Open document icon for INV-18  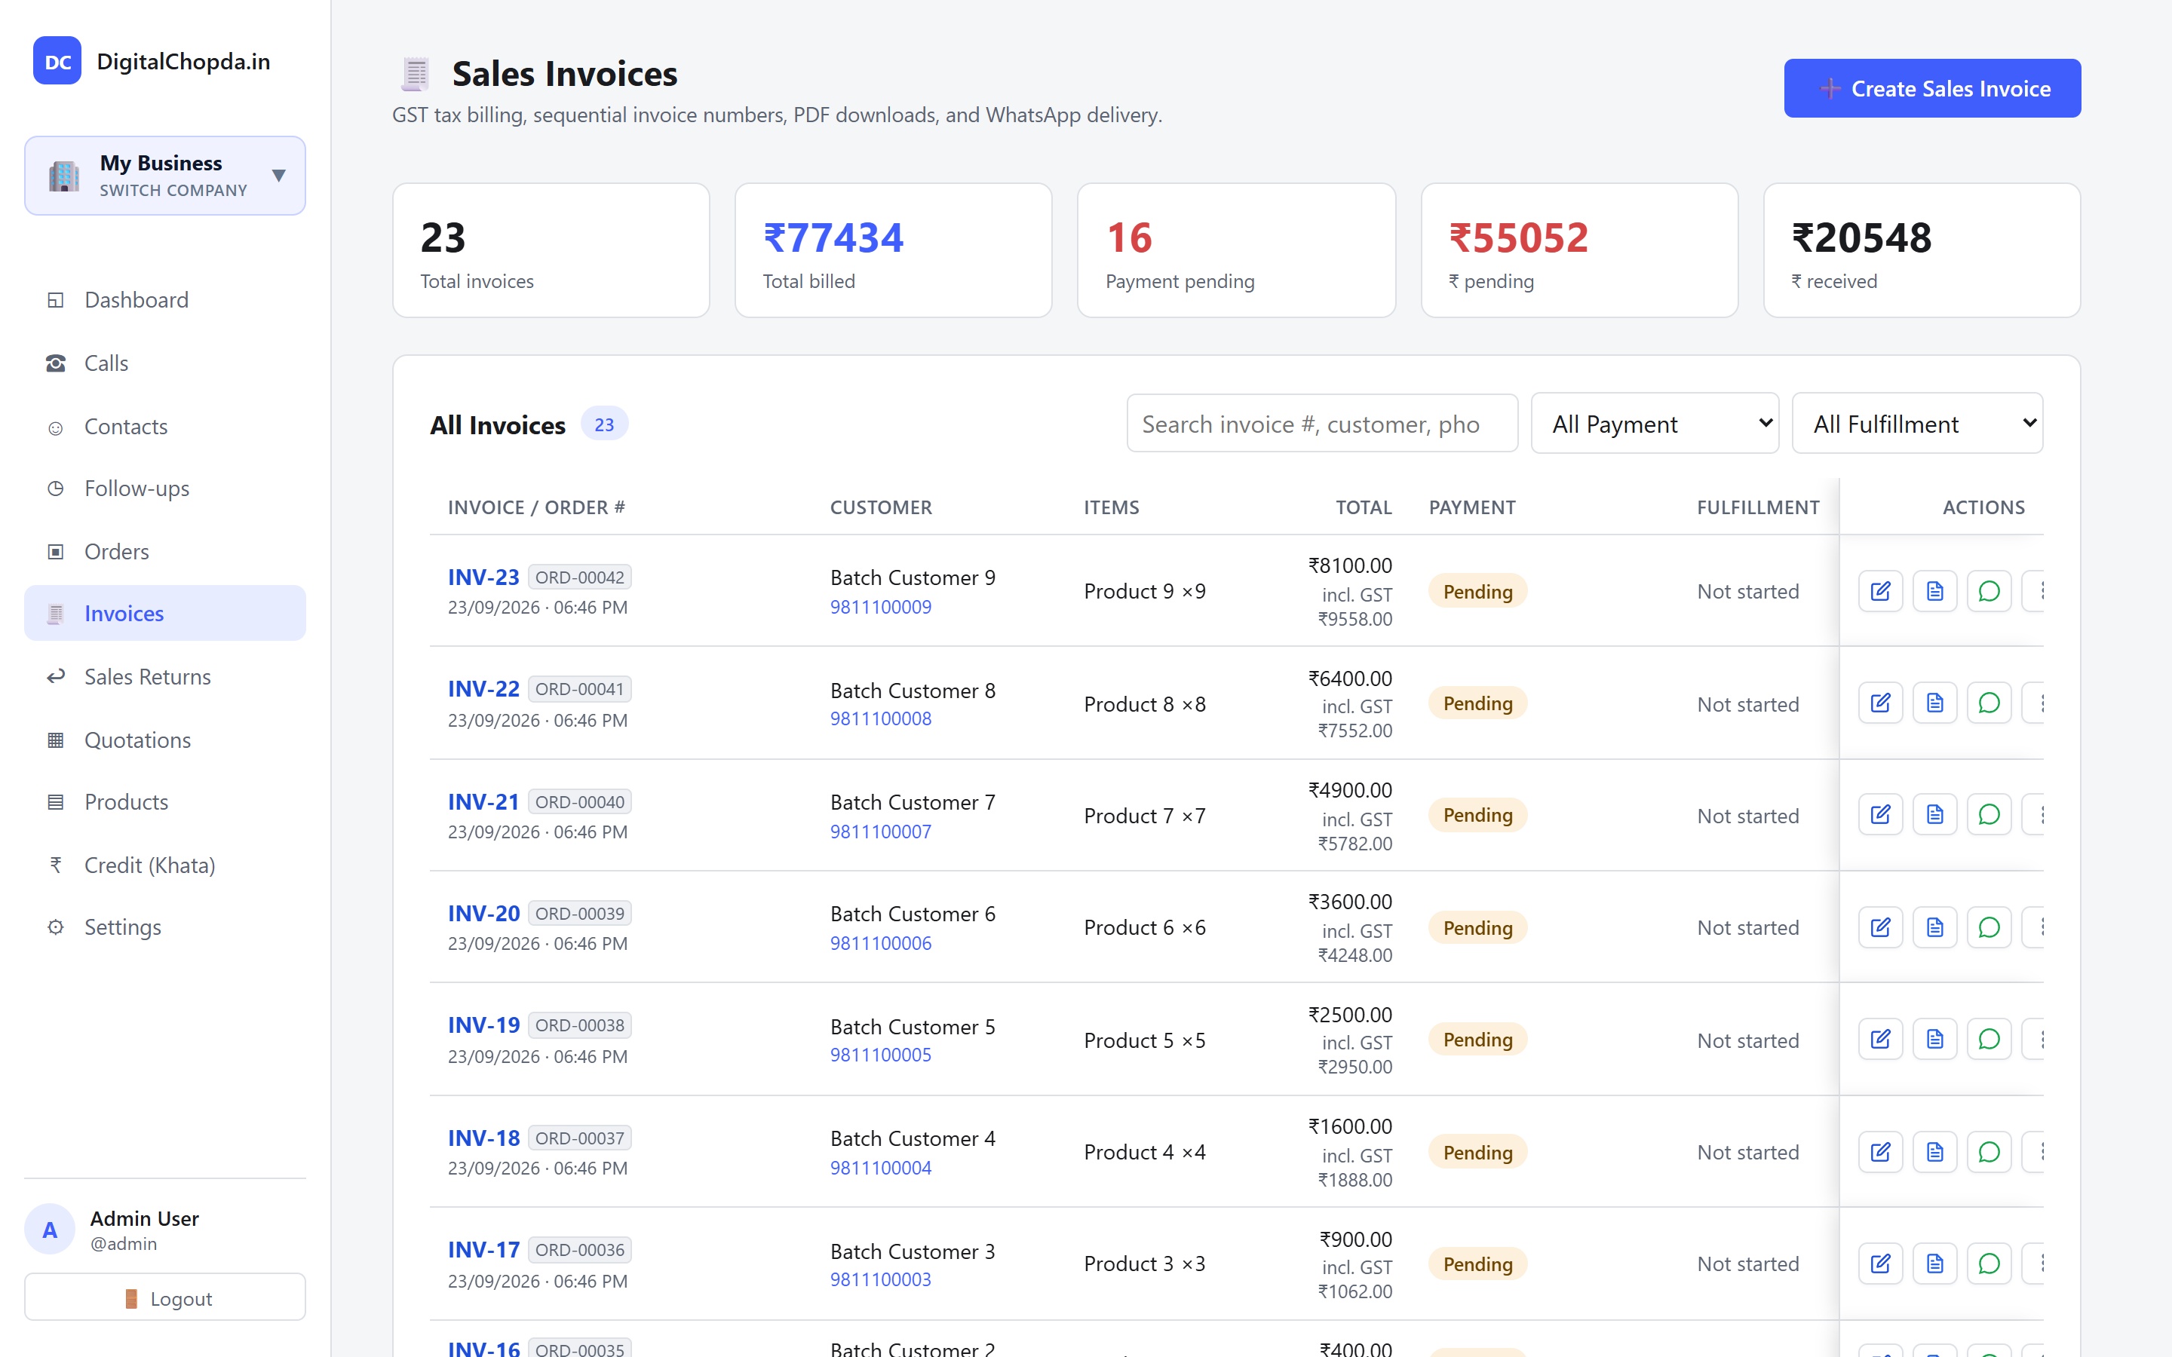coord(1935,1151)
